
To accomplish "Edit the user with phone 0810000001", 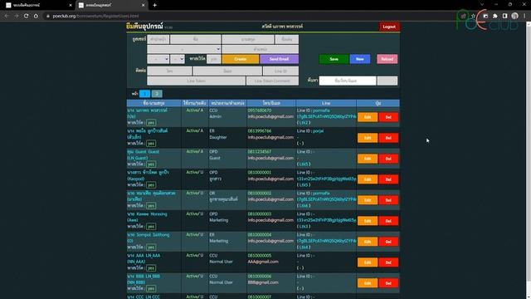I will [368, 179].
